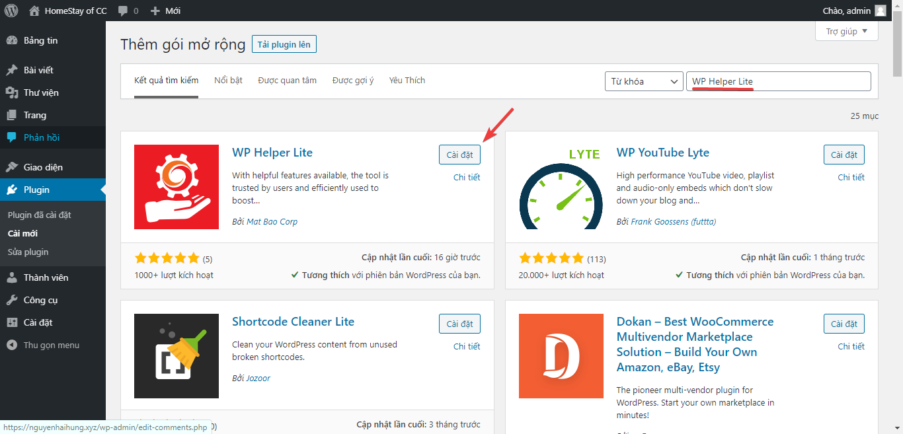Open HomeStay of CC site home icon
Screen dimensions: 903x434
pos(34,11)
